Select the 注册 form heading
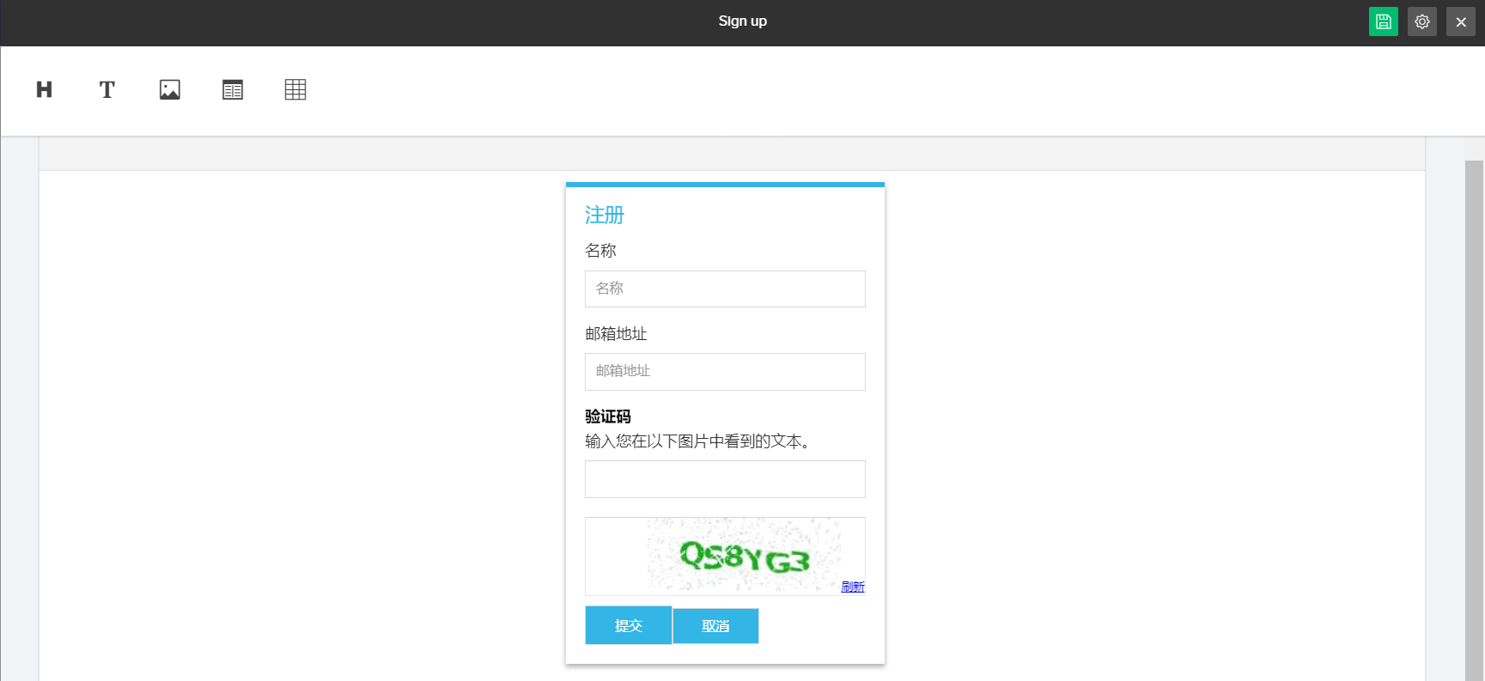Image resolution: width=1485 pixels, height=681 pixels. point(605,215)
